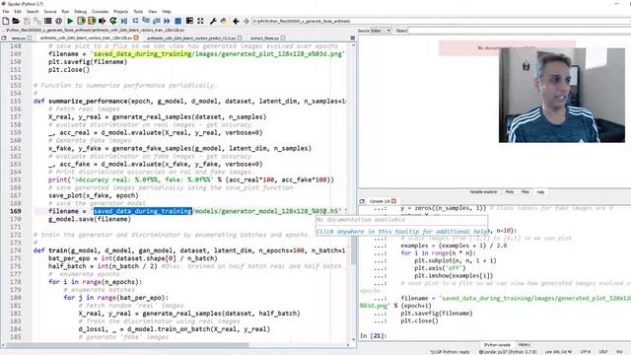Open the file switcher list icon
The image size is (631, 355).
tap(48, 21)
